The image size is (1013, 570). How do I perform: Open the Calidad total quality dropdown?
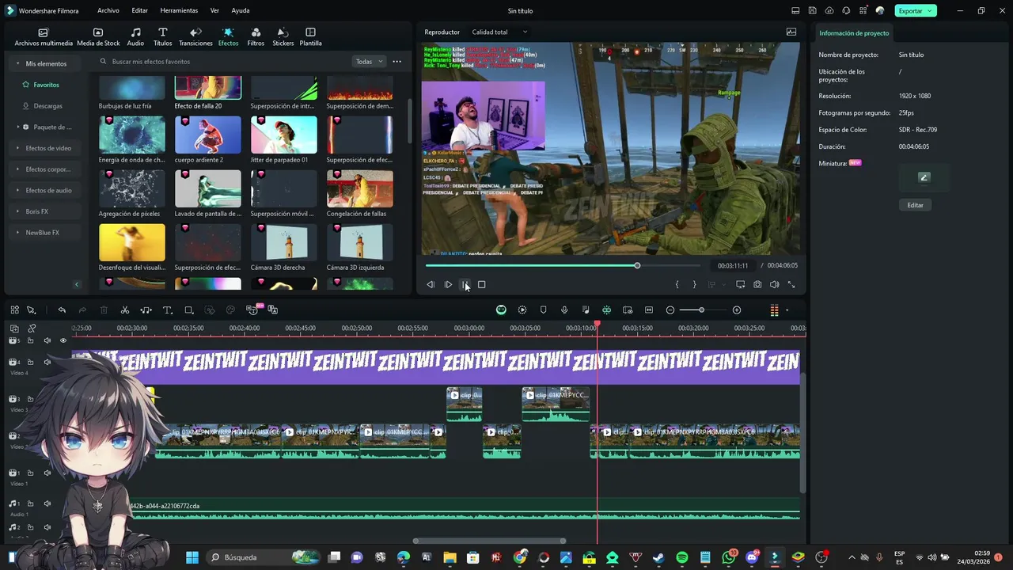click(499, 32)
